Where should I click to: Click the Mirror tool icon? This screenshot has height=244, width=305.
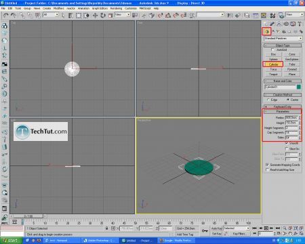[x=230, y=15]
